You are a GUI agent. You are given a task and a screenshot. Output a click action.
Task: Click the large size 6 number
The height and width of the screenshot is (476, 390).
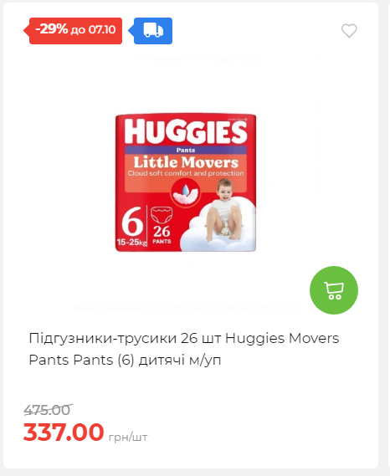[132, 222]
